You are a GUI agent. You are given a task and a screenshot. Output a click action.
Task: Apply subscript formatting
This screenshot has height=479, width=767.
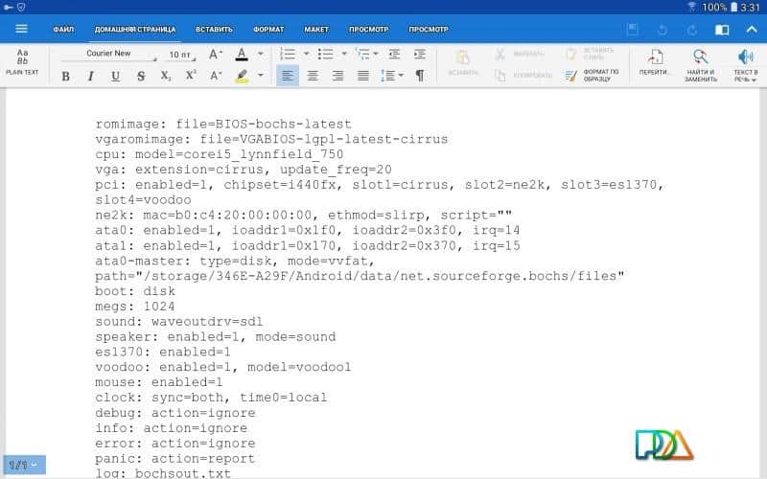point(166,76)
